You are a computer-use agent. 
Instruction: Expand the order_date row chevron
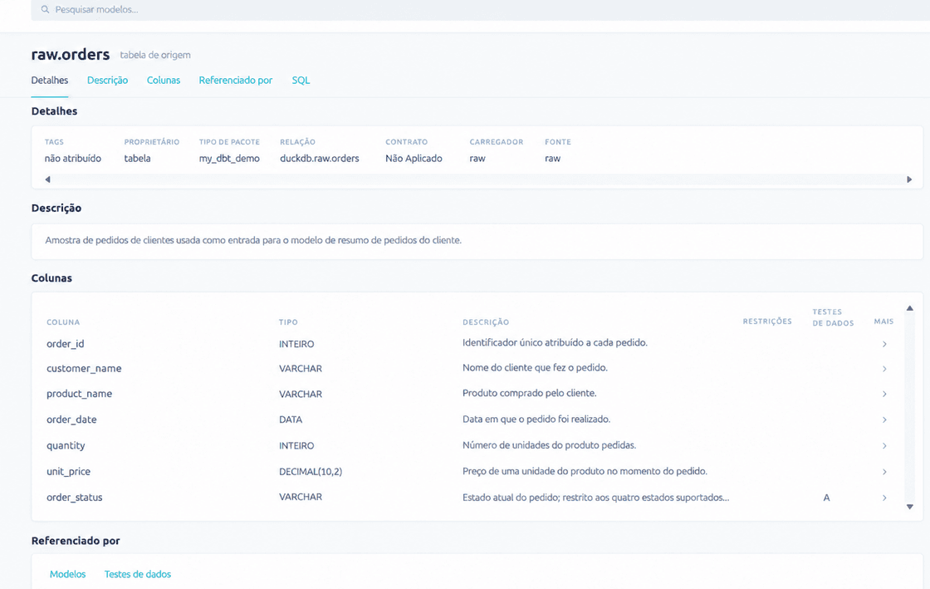point(884,420)
